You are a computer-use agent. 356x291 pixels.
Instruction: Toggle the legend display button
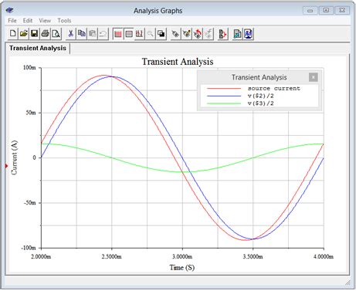(x=129, y=34)
